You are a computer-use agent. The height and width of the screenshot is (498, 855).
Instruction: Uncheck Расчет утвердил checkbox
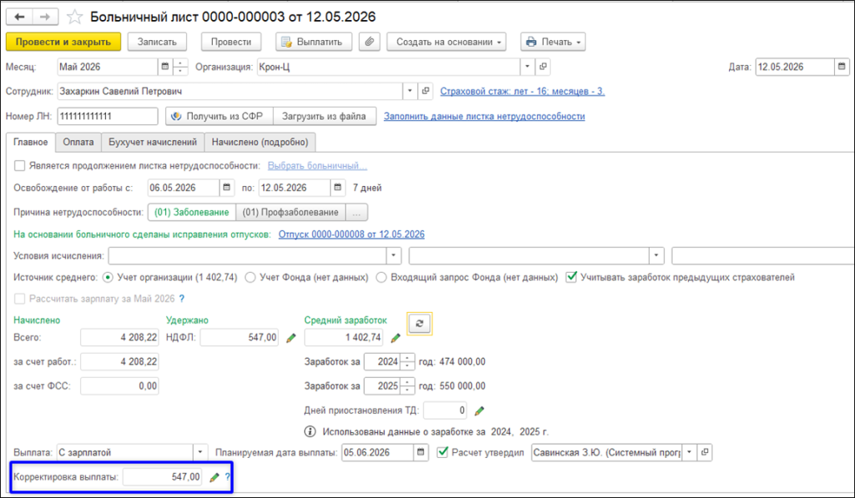click(x=443, y=452)
